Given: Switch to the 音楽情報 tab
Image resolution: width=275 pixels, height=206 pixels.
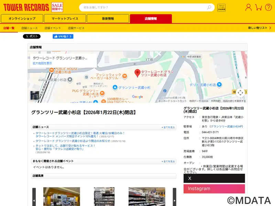Looking at the screenshot, I should click(108, 19).
